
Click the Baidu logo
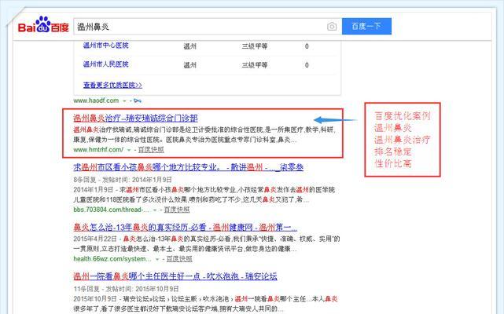pos(43,24)
